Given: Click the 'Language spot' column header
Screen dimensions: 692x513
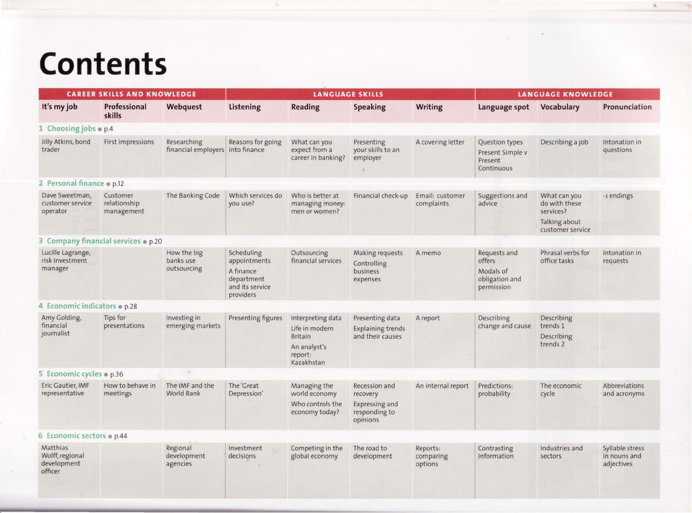Looking at the screenshot, I should click(503, 107).
